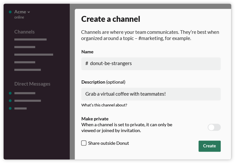
Task: Click the 'online' status text
Action: (x=19, y=17)
